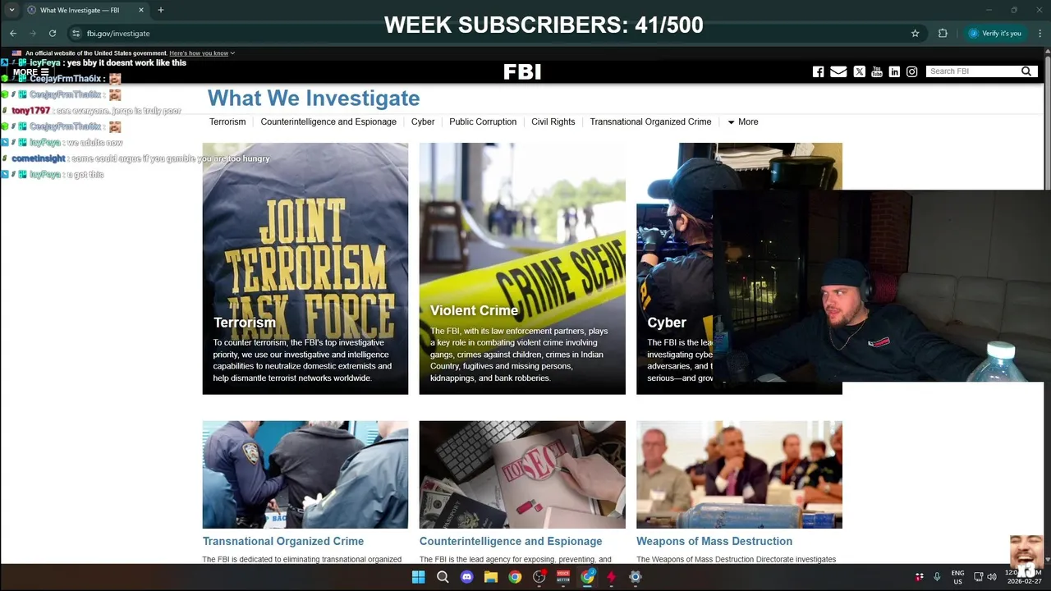Open FBI LinkedIn icon
Viewport: 1051px width, 591px height.
(x=894, y=71)
